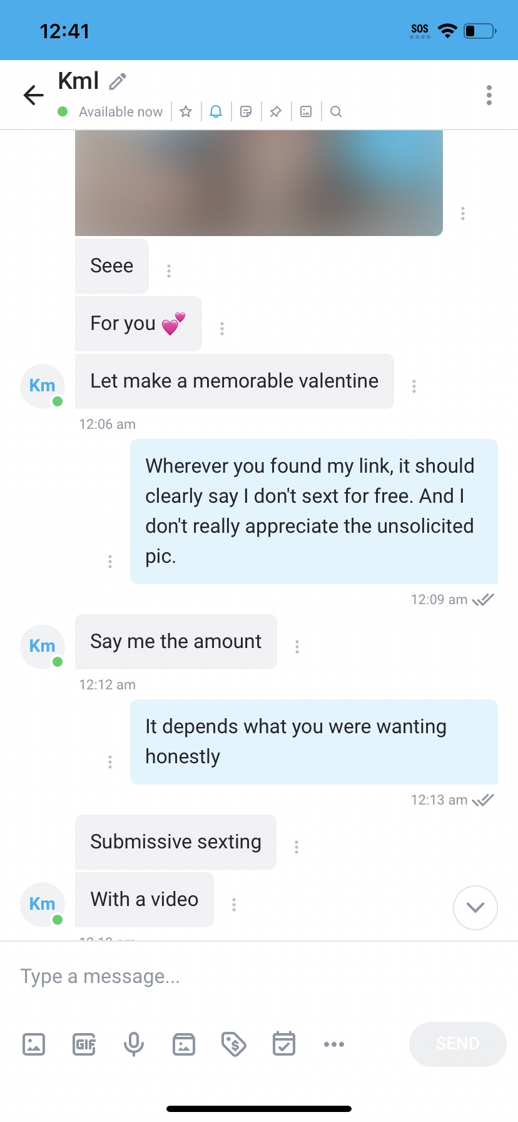Screen dimensions: 518x1122
Task: Open the GIF picker
Action: pyautogui.click(x=84, y=1044)
